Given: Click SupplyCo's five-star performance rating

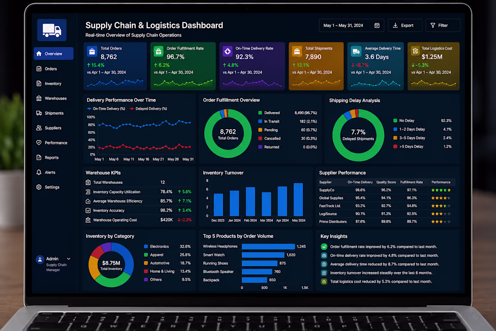Looking at the screenshot, I should [441, 190].
